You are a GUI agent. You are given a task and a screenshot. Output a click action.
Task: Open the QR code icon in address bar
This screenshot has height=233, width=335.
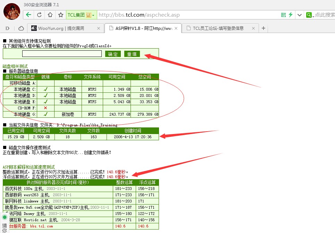tap(283, 15)
